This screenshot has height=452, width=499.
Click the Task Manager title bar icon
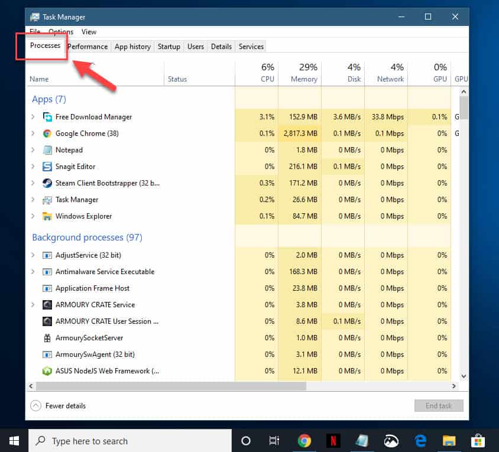(x=35, y=17)
